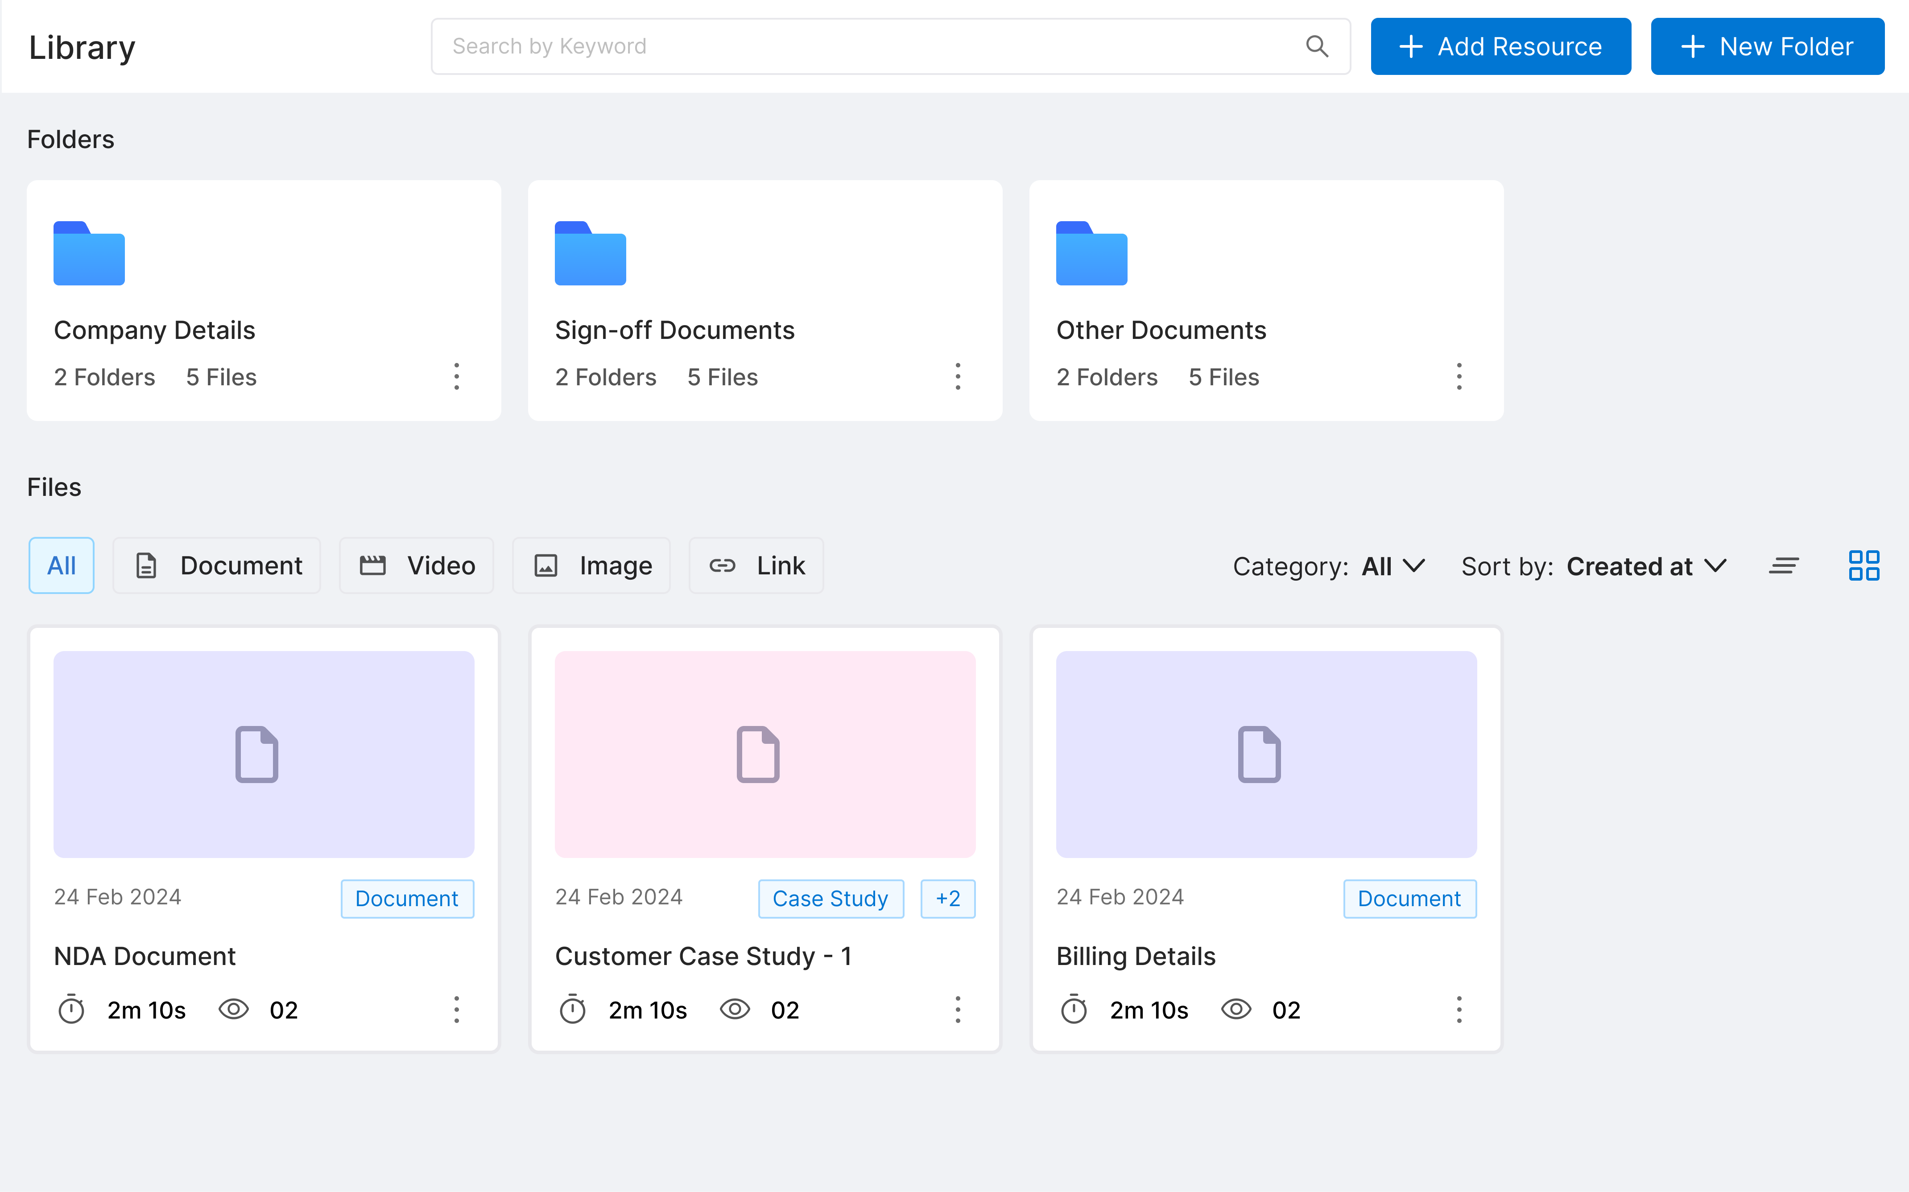Switch to grid view layout
The image size is (1909, 1192).
click(x=1864, y=566)
